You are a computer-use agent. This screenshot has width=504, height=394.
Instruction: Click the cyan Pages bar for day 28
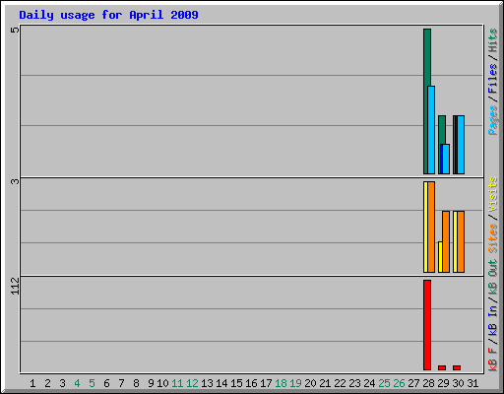click(x=431, y=130)
